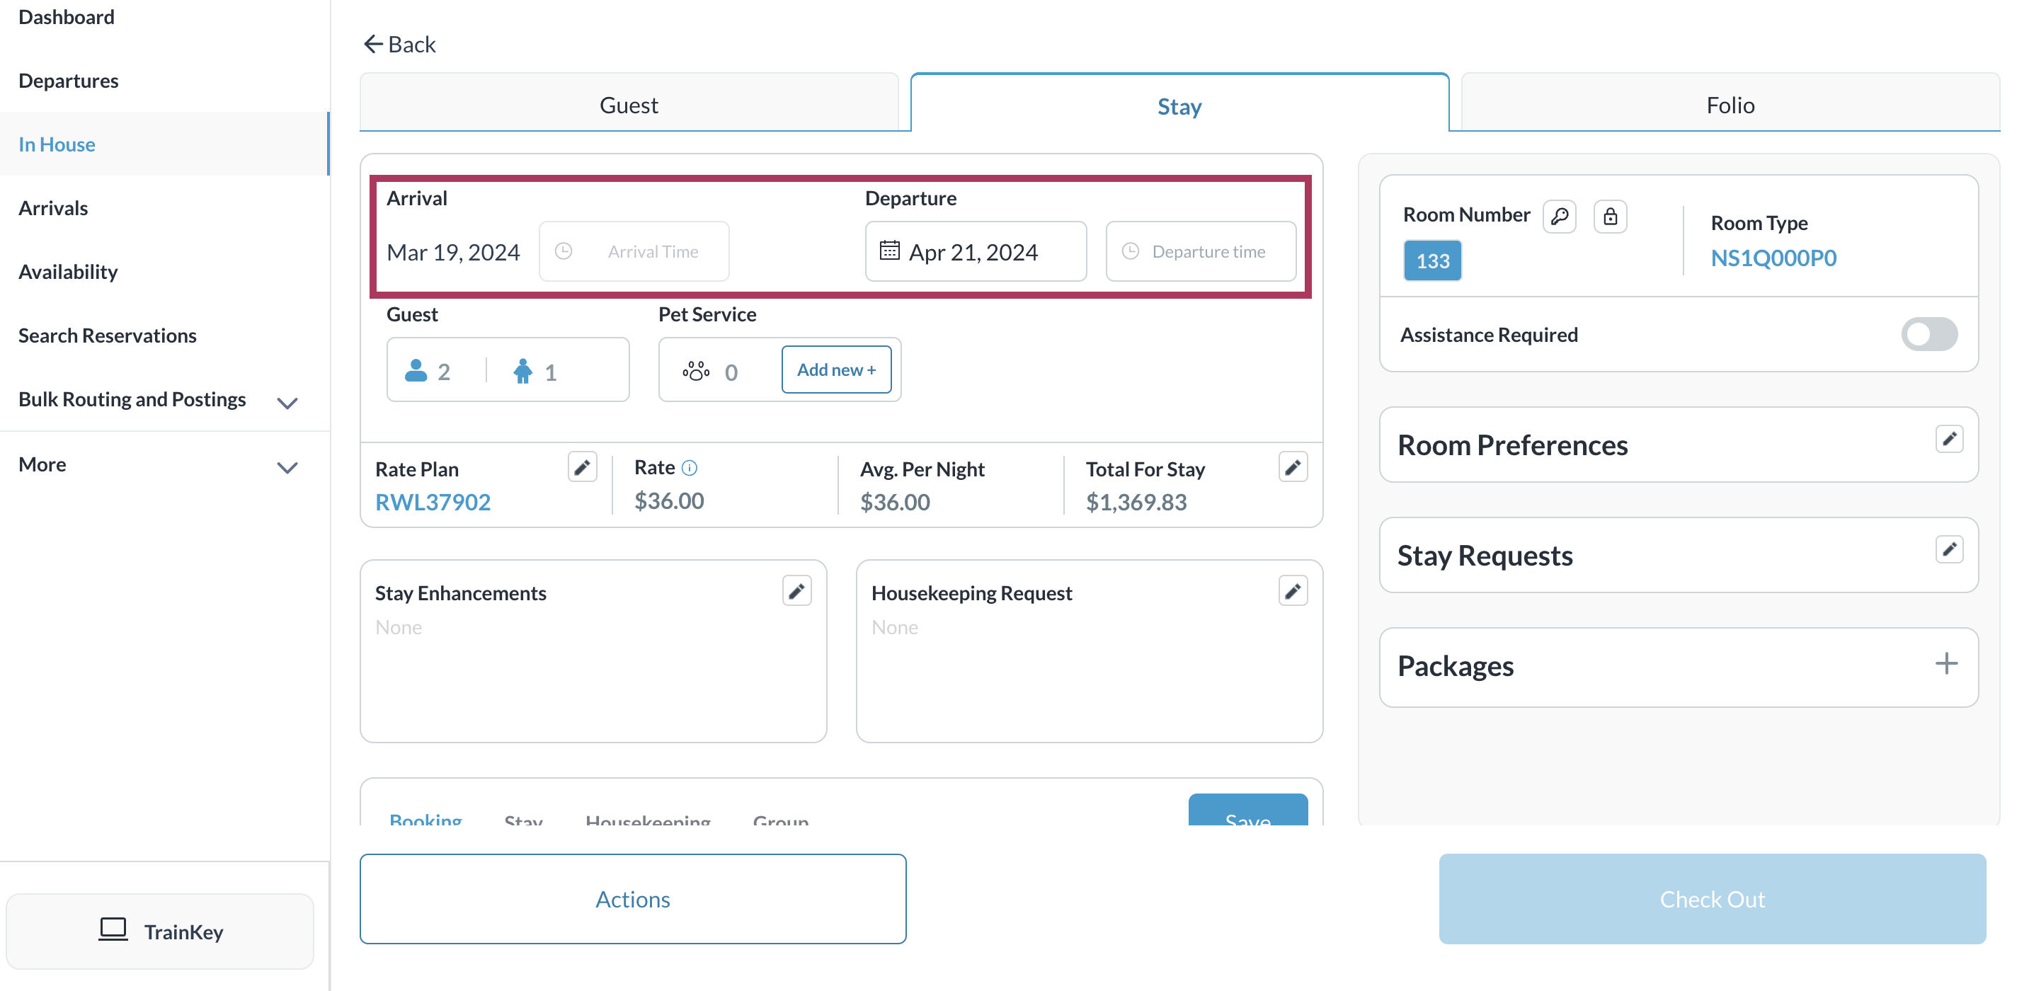Edit Stay Requests pencil icon
The height and width of the screenshot is (991, 2029).
(1949, 550)
